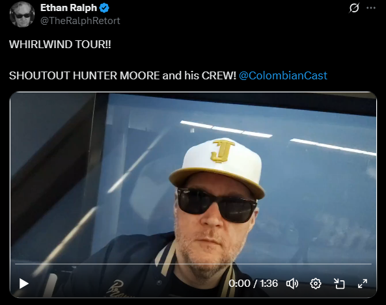Play the video in the post
Image resolution: width=386 pixels, height=305 pixels.
pos(24,284)
